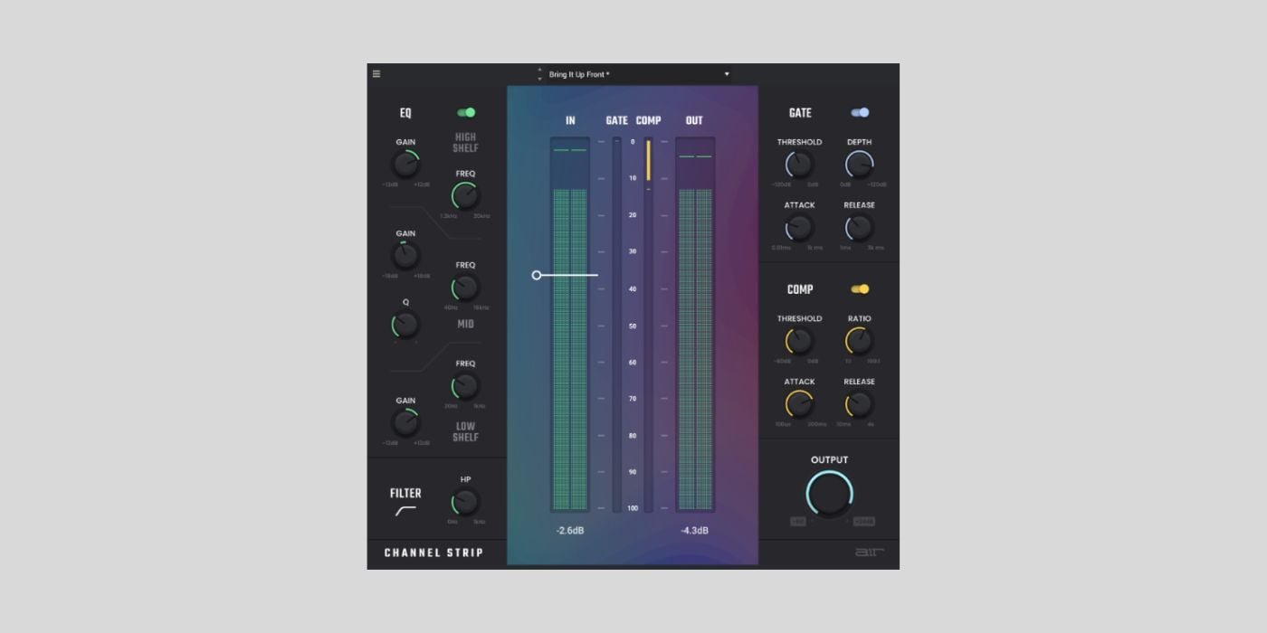Click the MID band label
This screenshot has width=1267, height=633.
pos(465,324)
